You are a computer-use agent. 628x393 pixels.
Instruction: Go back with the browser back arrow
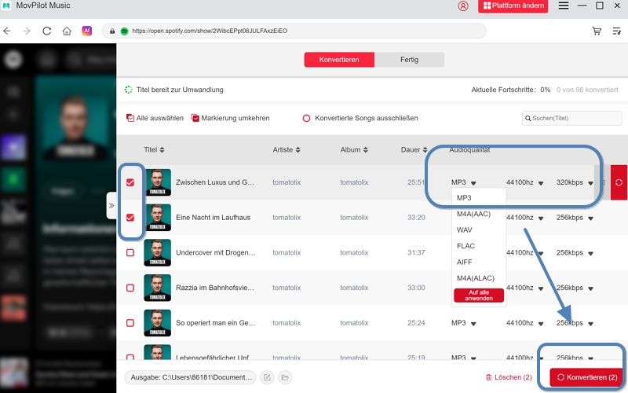pos(7,31)
